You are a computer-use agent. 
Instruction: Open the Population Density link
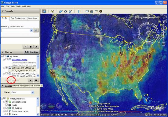20,59
